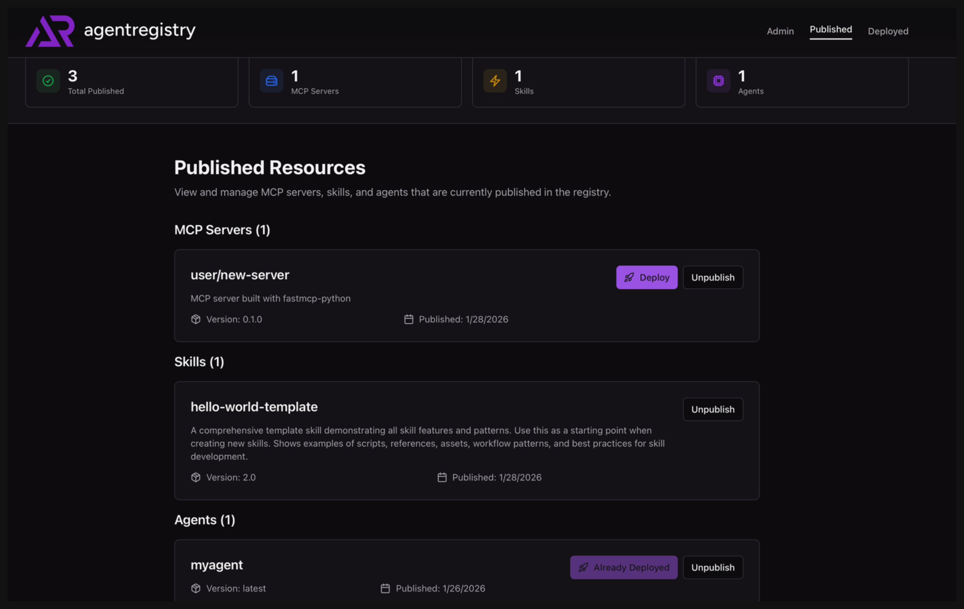This screenshot has height=609, width=964.
Task: Click the purple chip Agents icon
Action: [x=718, y=81]
